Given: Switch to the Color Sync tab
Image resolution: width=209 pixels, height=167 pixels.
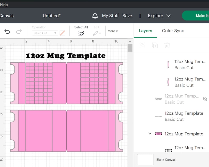Looking at the screenshot, I should (173, 31).
